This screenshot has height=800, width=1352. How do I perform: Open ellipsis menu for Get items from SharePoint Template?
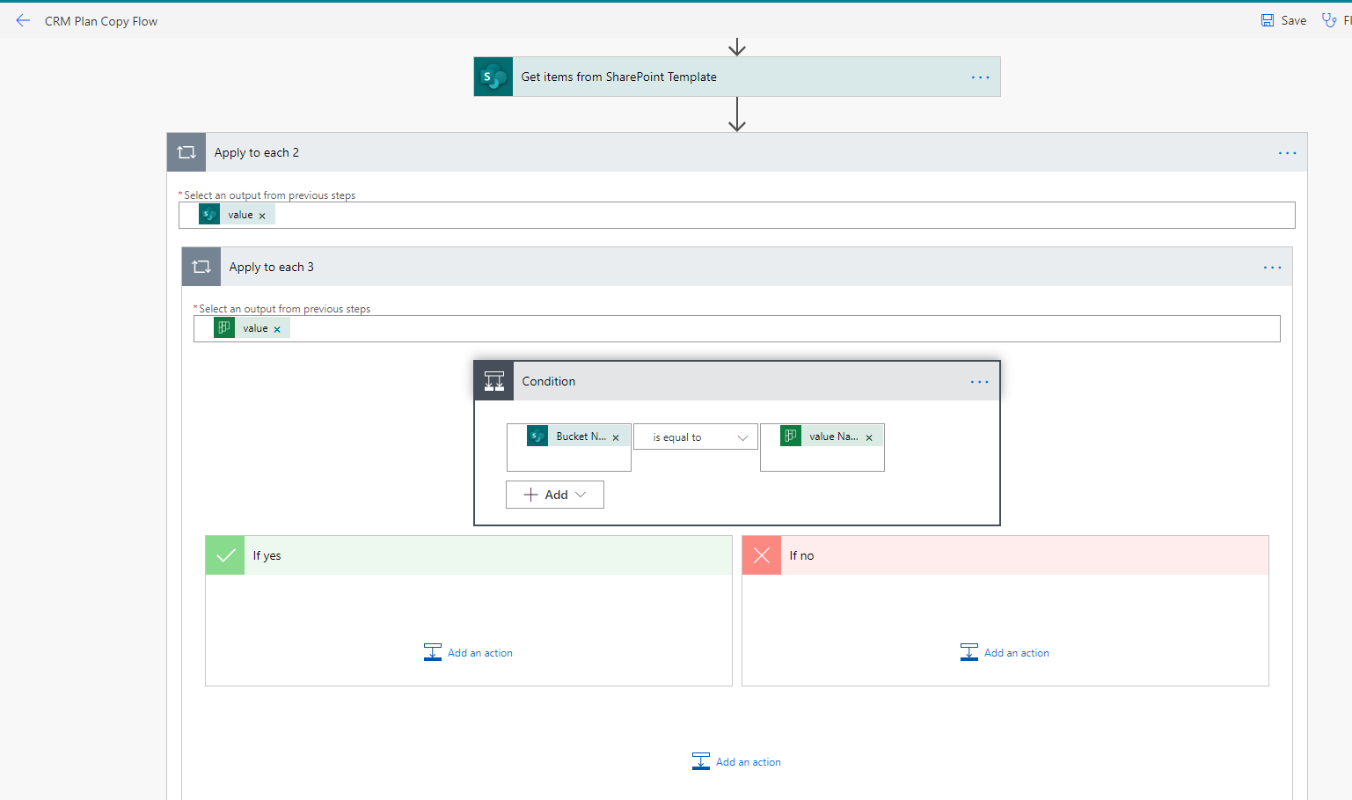pos(980,77)
